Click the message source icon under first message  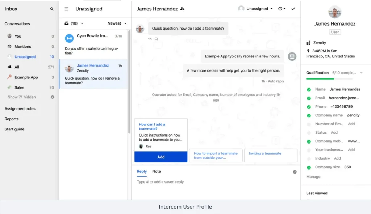[156, 39]
